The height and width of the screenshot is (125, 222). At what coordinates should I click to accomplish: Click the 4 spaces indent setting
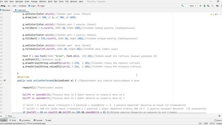pyautogui.click(x=219, y=124)
